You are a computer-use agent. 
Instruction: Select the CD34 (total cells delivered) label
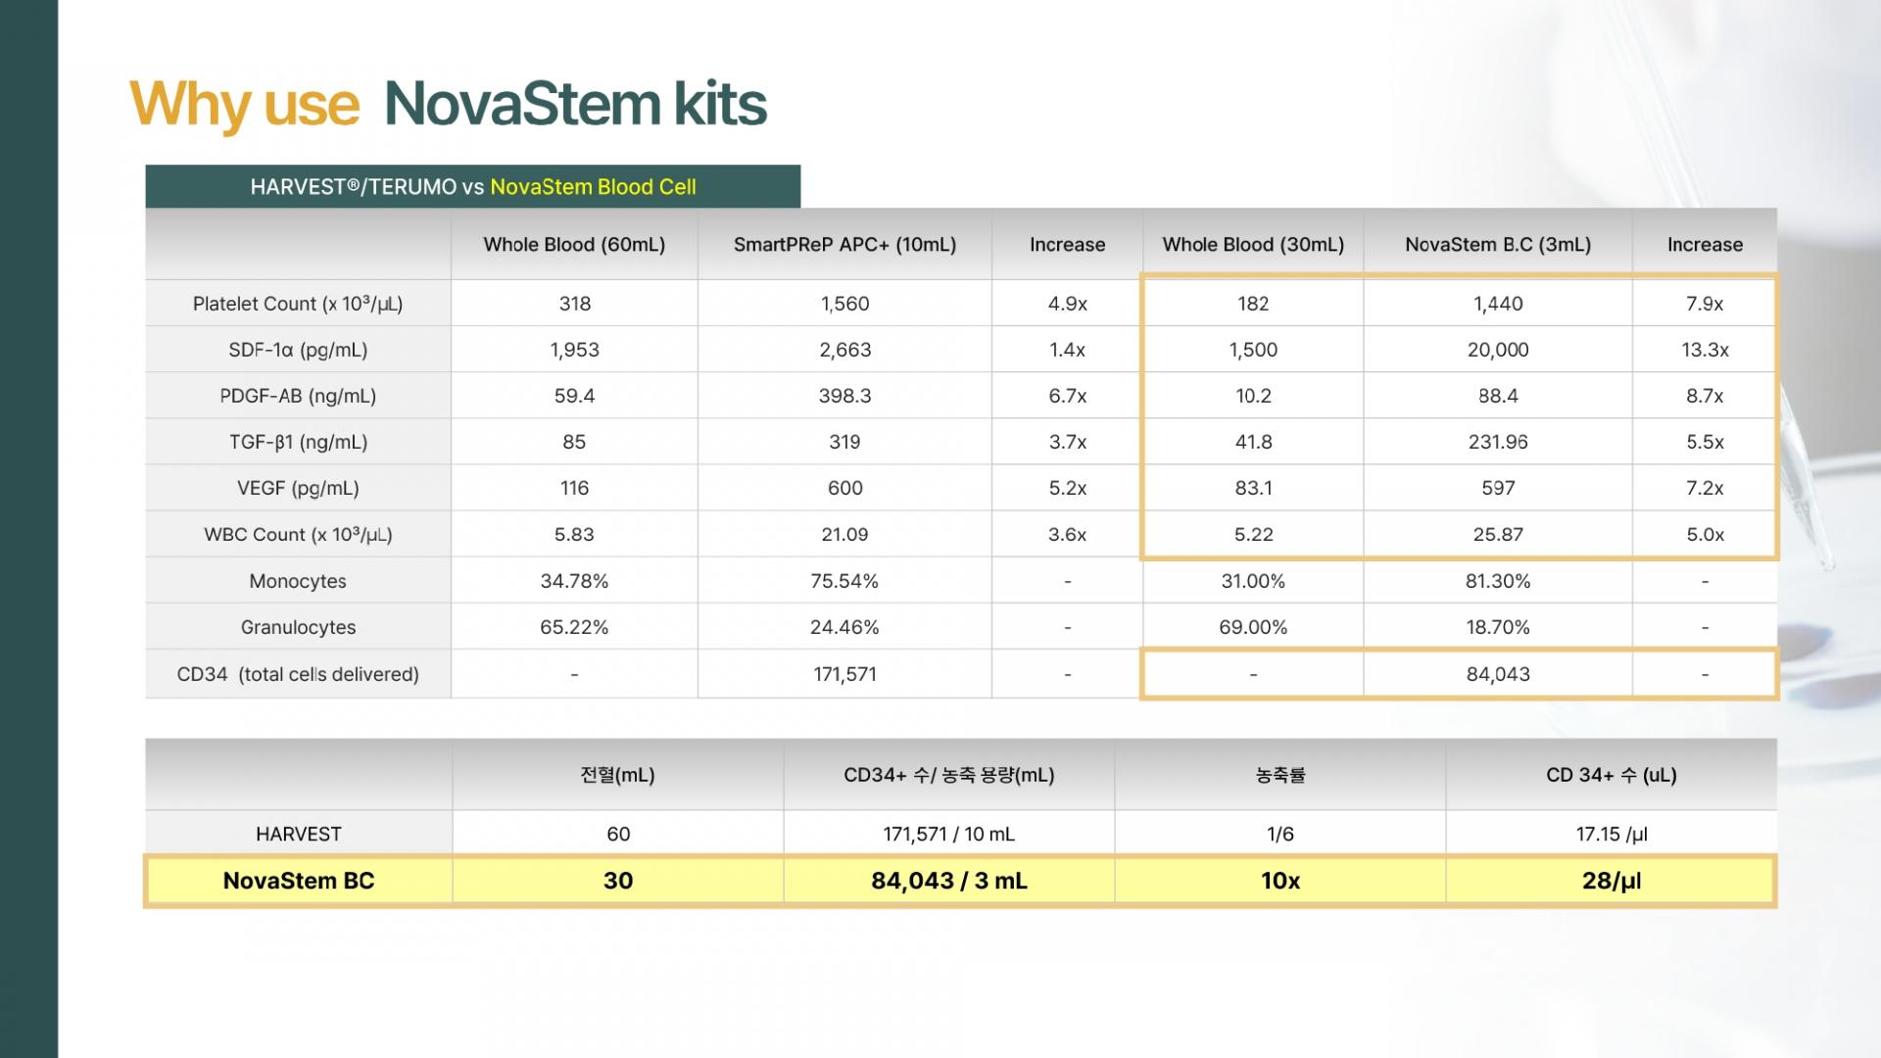298,674
